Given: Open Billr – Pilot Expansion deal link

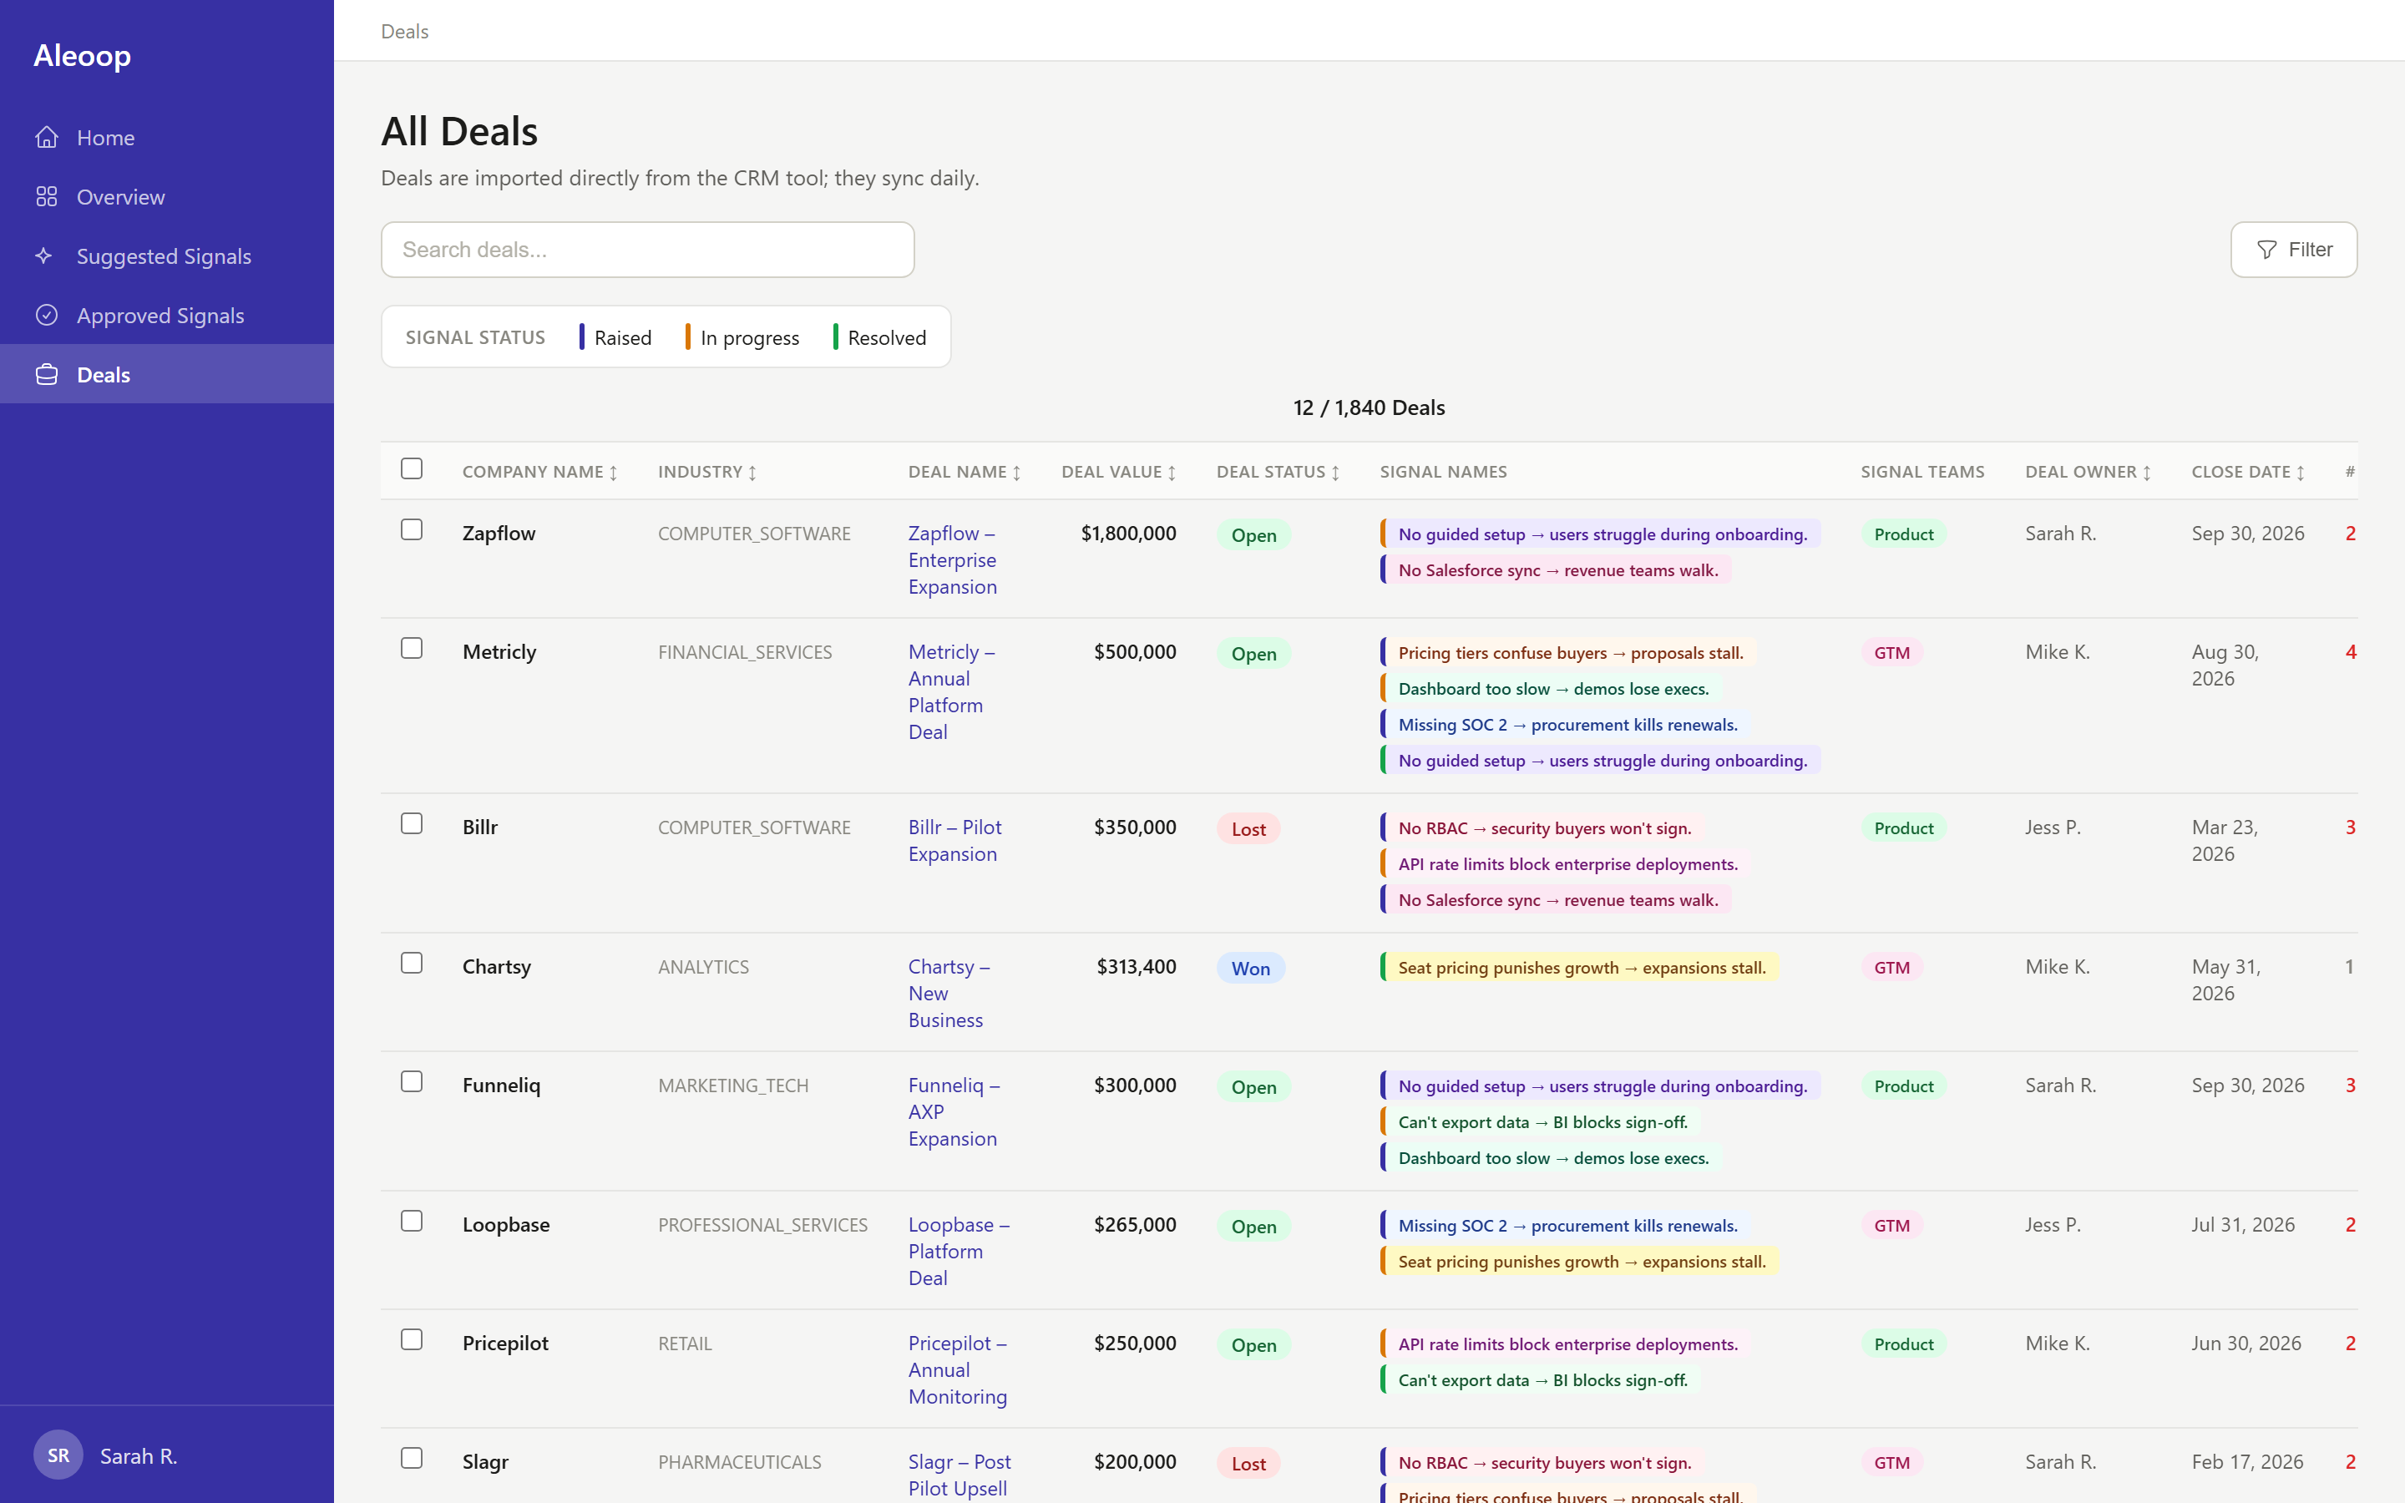Looking at the screenshot, I should coord(955,841).
